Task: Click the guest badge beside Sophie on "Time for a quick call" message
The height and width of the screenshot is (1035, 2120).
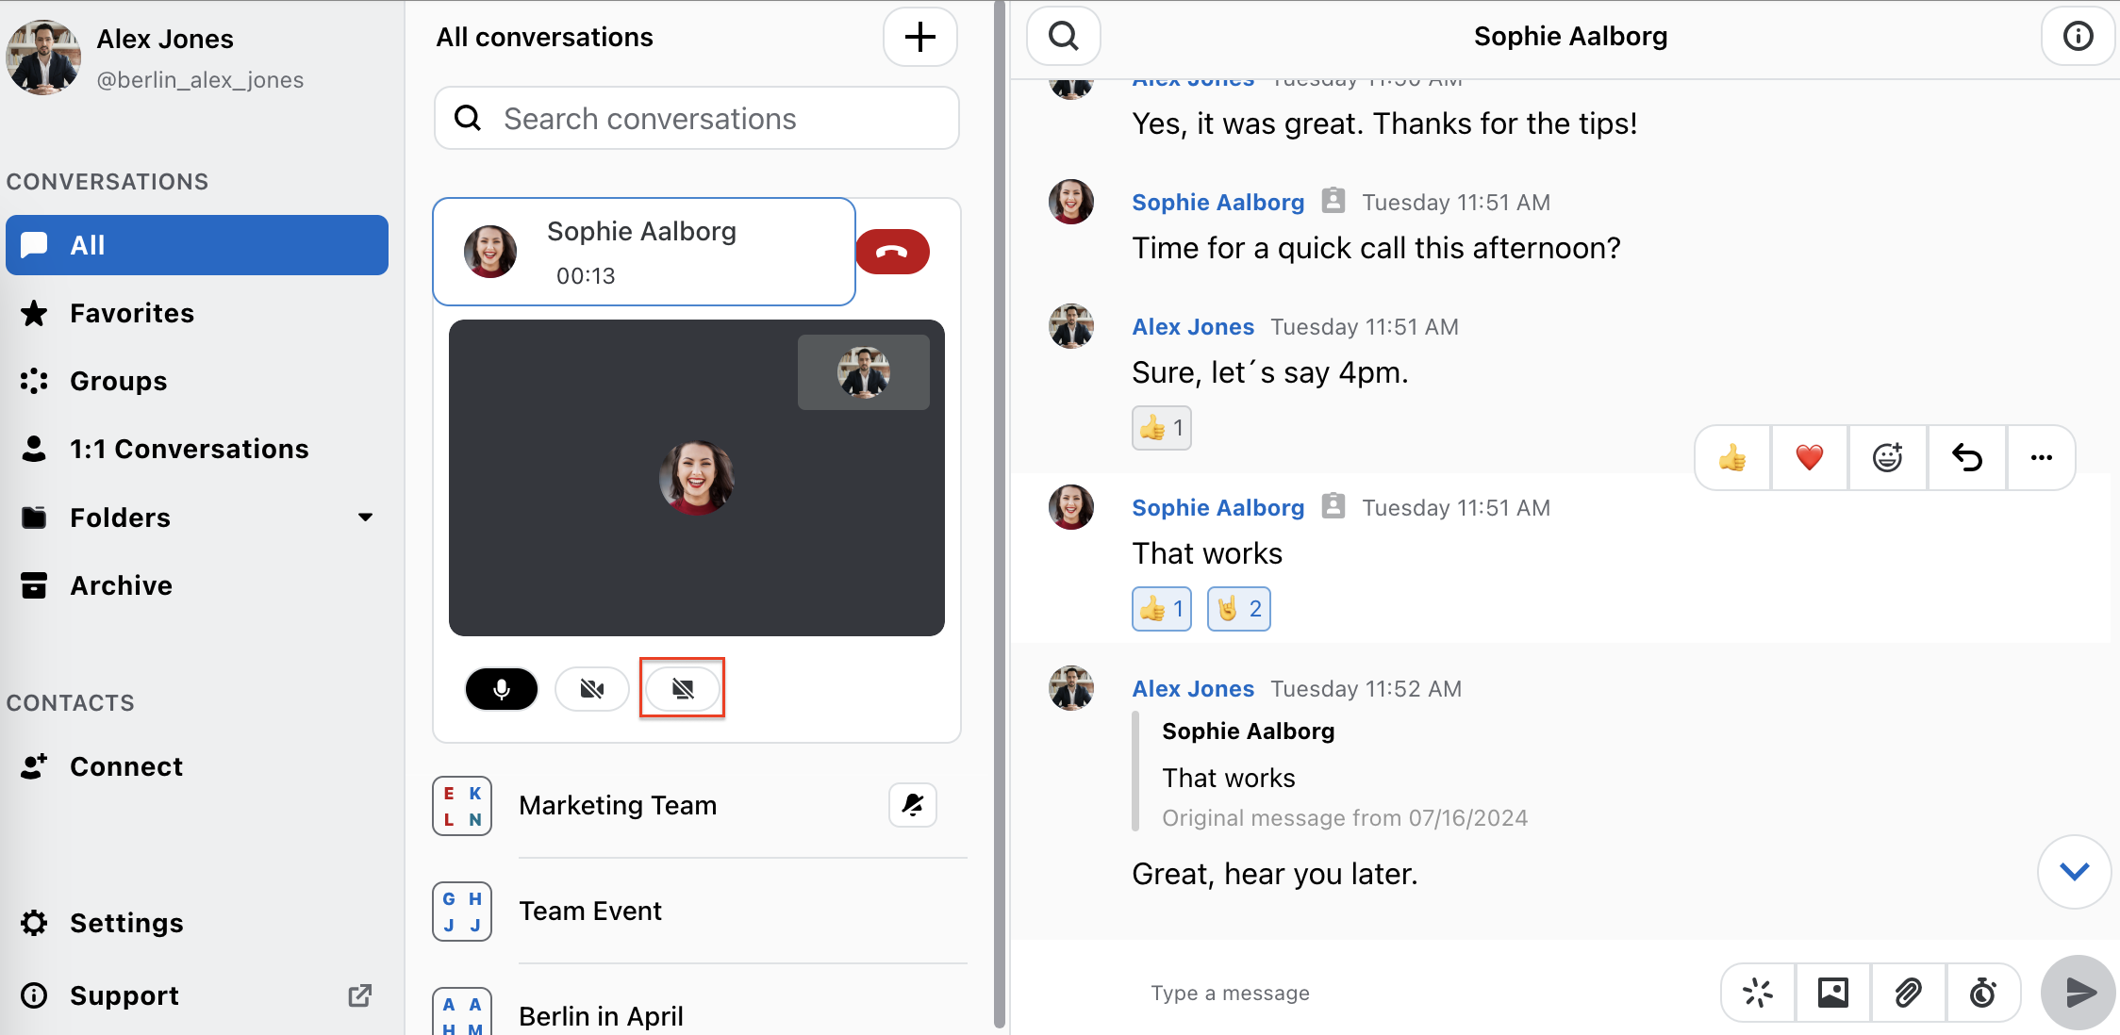Action: tap(1333, 201)
